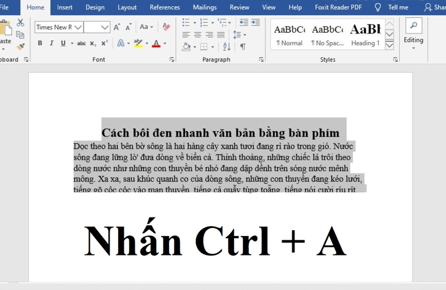Open Paragraph dialog launcher
Image resolution: width=446 pixels, height=290 pixels.
coord(261,60)
